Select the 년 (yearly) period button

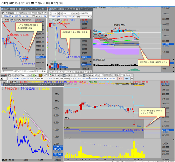(61, 75)
